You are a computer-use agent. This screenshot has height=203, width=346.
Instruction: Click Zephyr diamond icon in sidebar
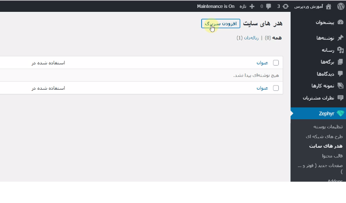(340, 113)
